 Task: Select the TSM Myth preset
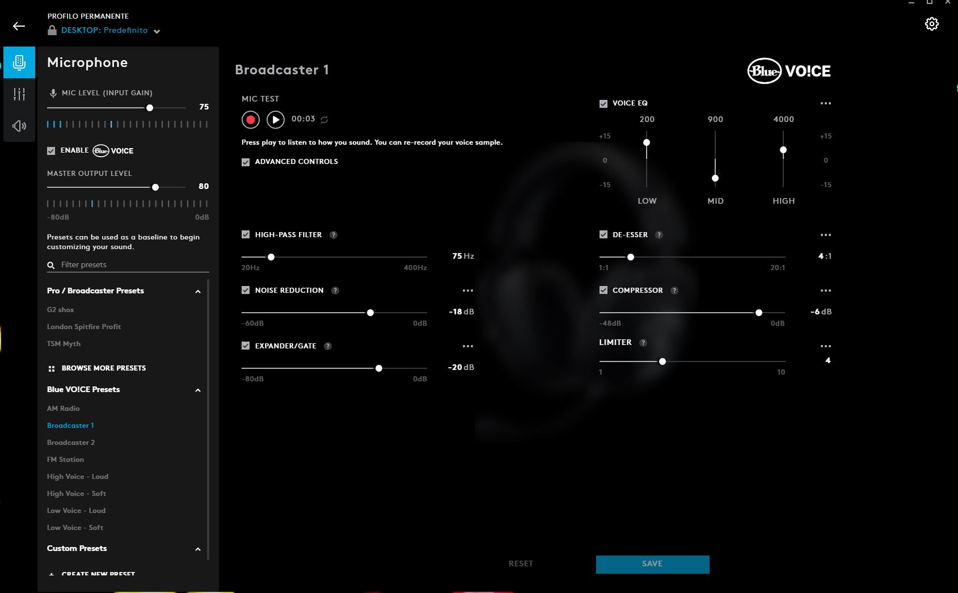click(64, 344)
